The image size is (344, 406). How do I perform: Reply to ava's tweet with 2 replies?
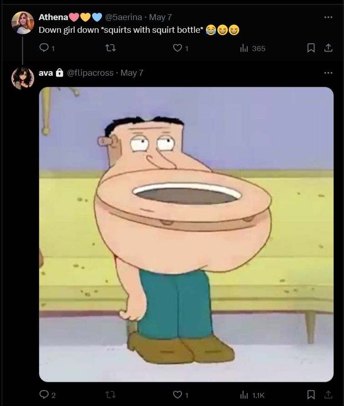47,395
